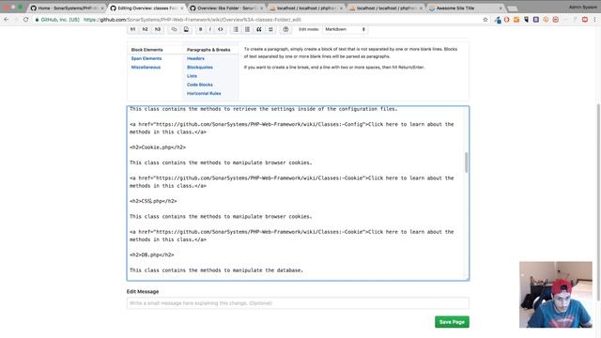Click the Save Page button

tap(452, 322)
